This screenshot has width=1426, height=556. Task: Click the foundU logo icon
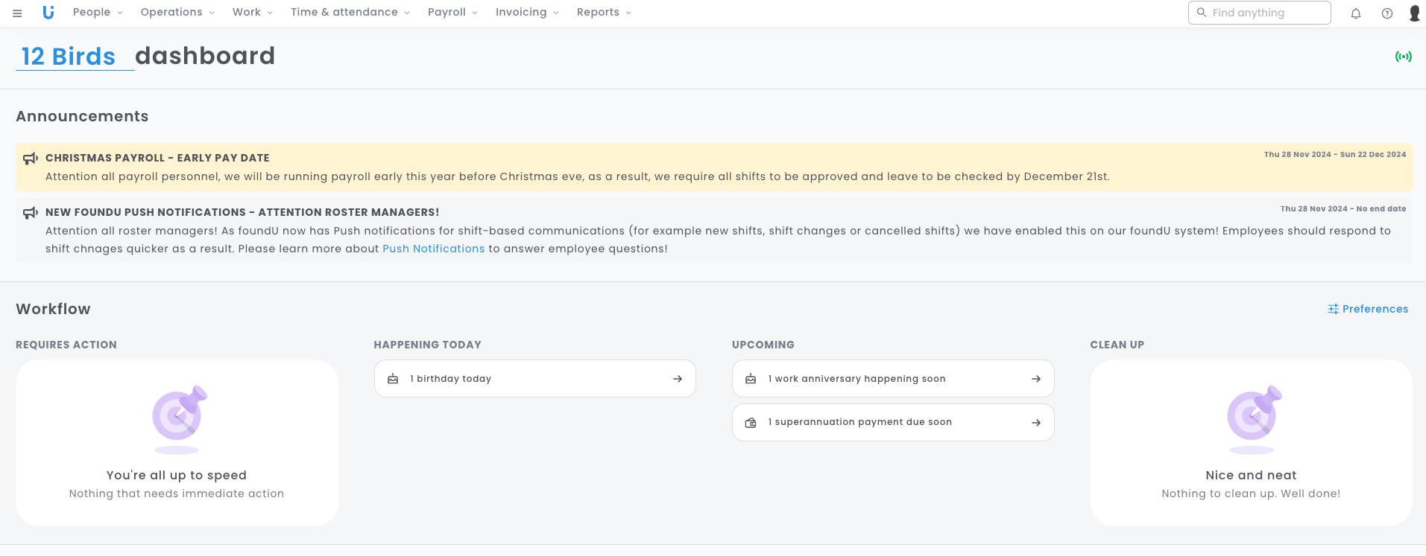pyautogui.click(x=48, y=13)
